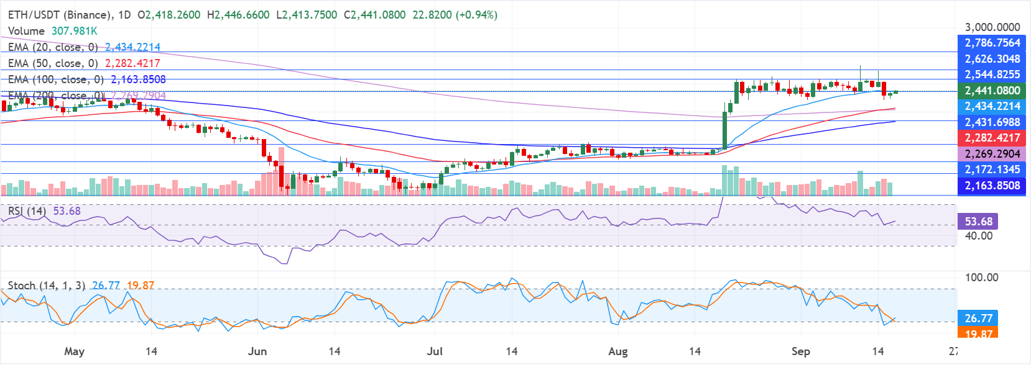
Task: Click the Stoch 19.87 orange value label
Action: click(x=978, y=333)
